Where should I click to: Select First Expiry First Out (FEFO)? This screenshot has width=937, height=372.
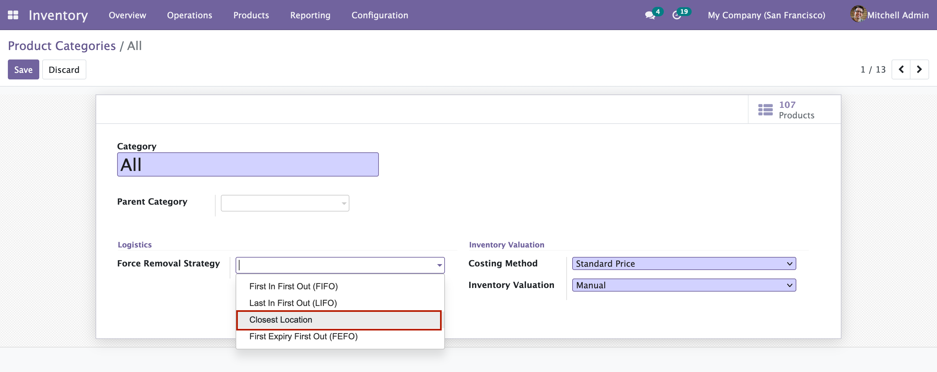[340, 336]
